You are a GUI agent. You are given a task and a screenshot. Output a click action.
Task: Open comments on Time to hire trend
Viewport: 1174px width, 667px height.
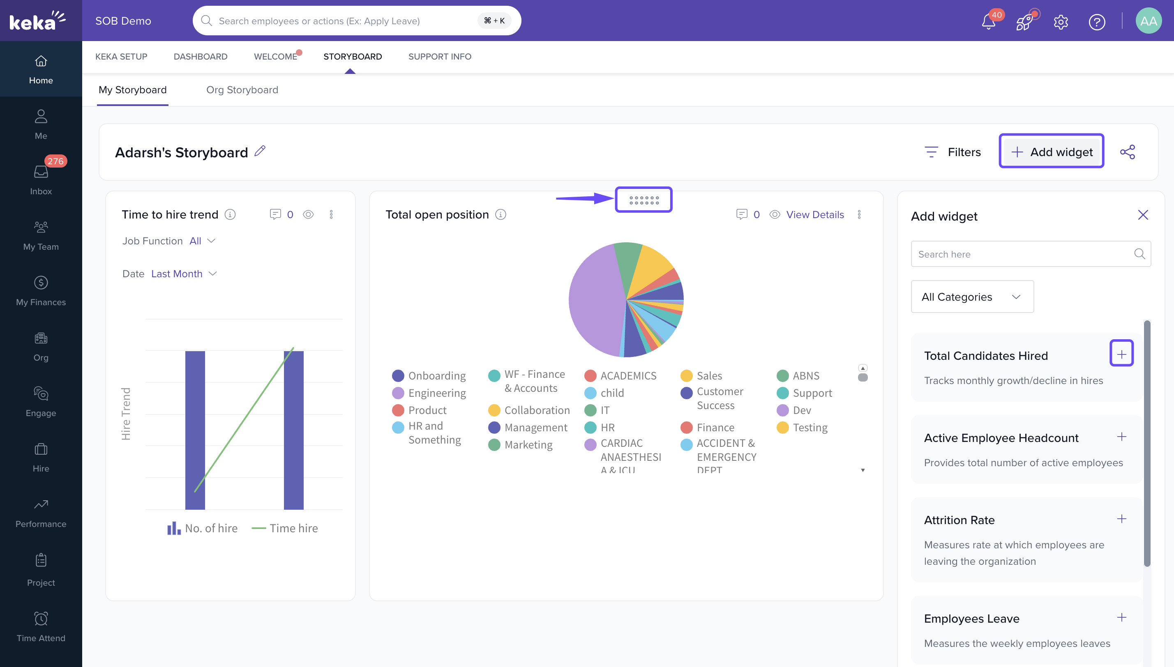[275, 214]
